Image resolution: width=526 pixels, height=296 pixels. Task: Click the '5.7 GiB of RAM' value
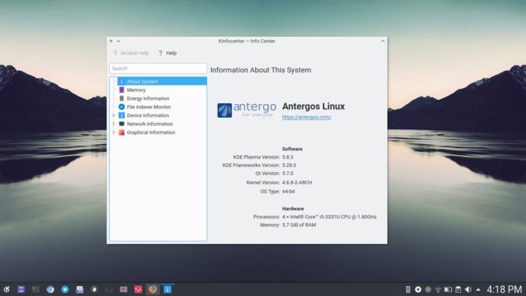(299, 225)
